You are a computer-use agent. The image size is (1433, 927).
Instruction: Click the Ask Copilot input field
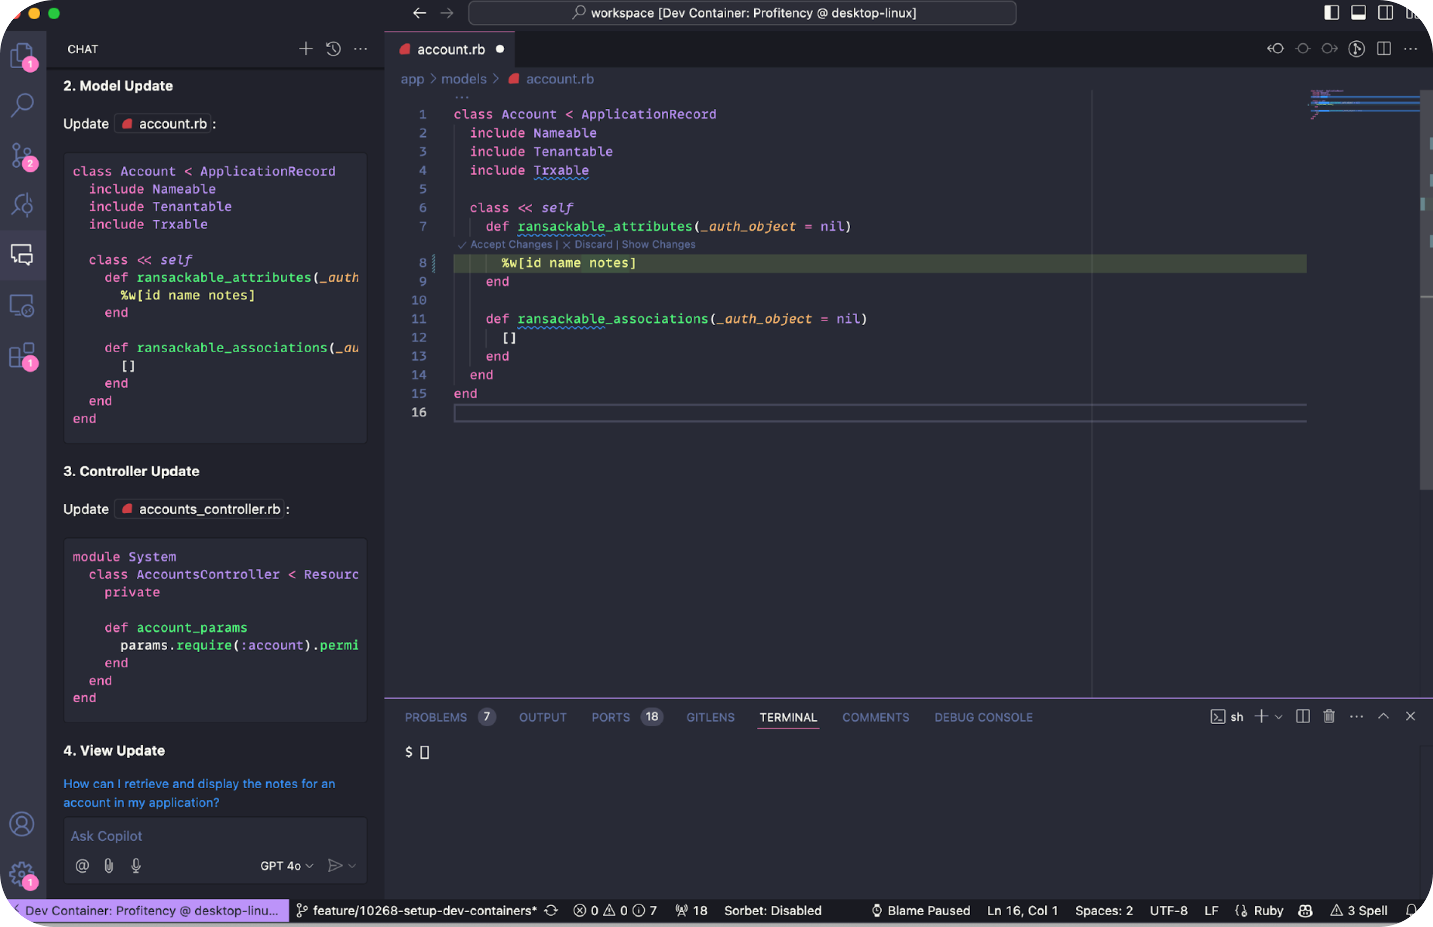(x=214, y=836)
